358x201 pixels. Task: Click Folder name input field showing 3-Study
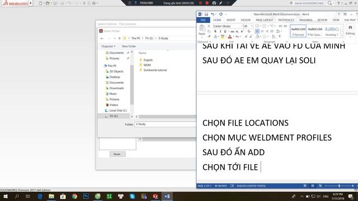tap(166, 124)
